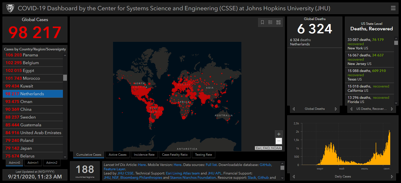This screenshot has width=401, height=183.
Task: Open the Mobile Version 'Here' link
Action: pos(177,165)
